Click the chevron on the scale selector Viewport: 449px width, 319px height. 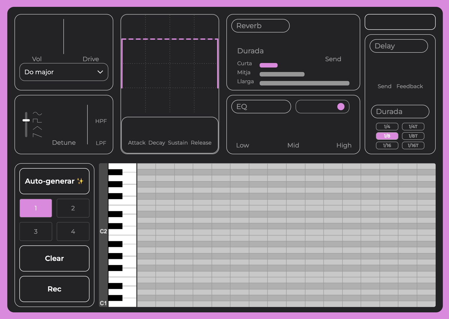pos(100,72)
